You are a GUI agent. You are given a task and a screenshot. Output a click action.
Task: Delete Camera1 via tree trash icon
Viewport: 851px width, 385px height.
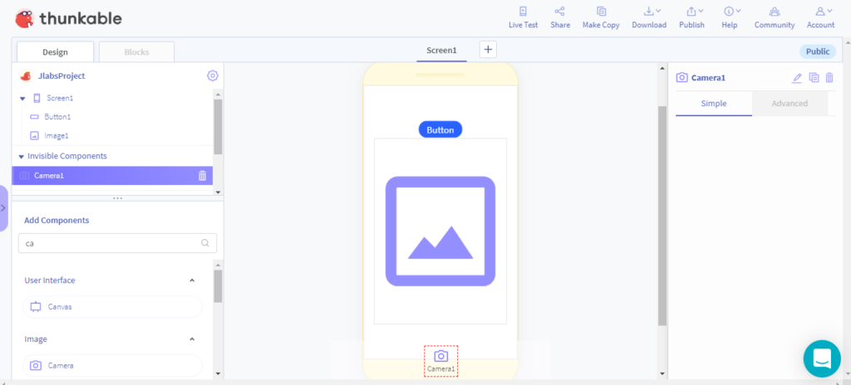pyautogui.click(x=203, y=176)
